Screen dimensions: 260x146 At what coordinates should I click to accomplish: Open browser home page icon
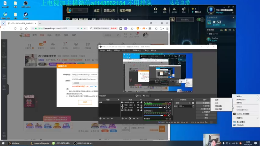pos(21,29)
